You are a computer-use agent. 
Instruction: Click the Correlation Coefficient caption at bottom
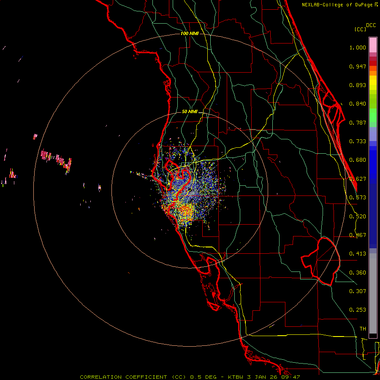point(190,377)
